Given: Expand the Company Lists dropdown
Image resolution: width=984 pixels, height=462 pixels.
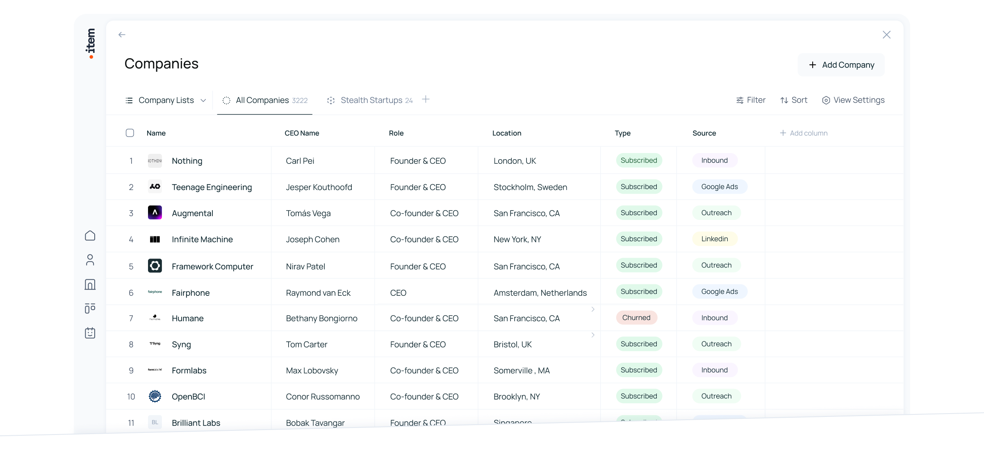Looking at the screenshot, I should pos(166,101).
